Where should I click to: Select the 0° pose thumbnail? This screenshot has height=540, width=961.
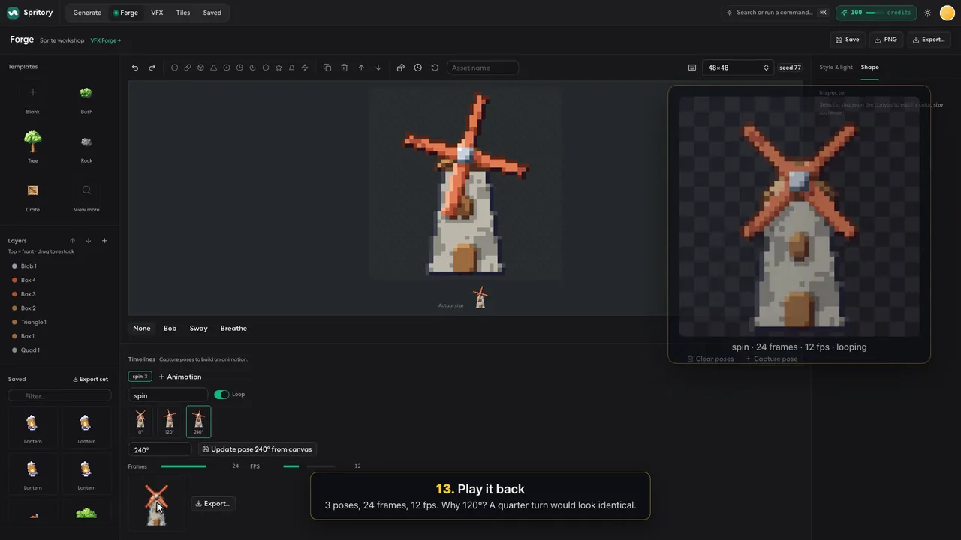pos(140,421)
